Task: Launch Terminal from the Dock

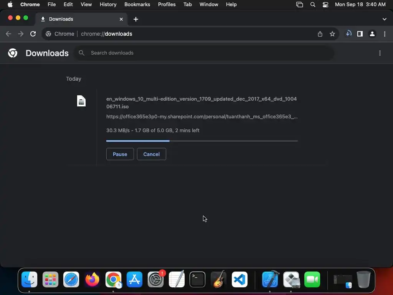Action: pyautogui.click(x=198, y=279)
